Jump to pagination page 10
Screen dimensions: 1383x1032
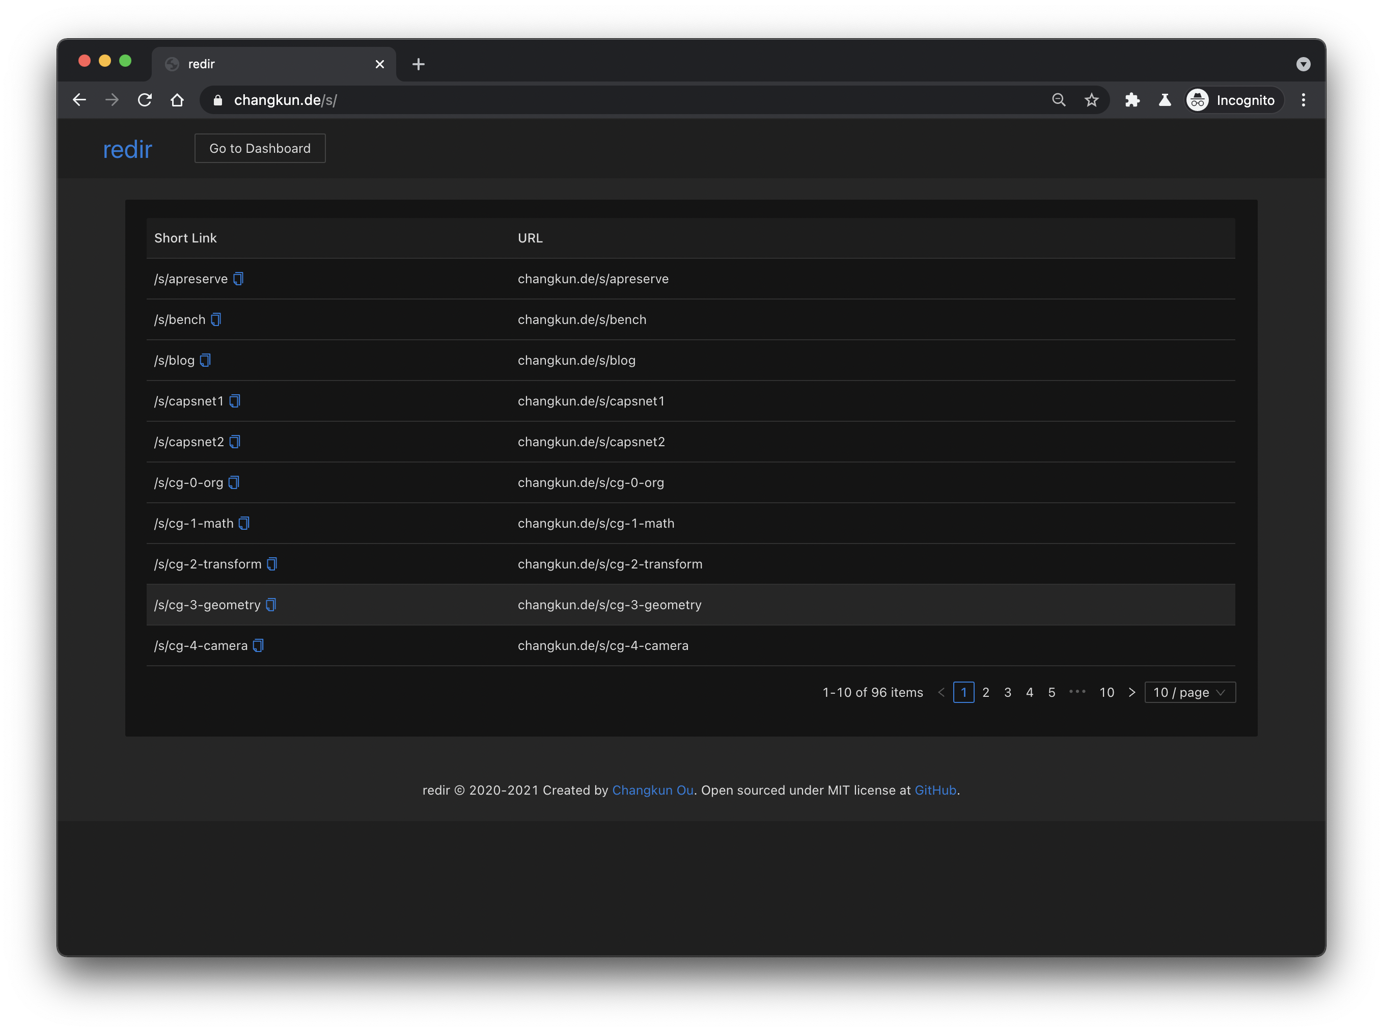[1107, 692]
